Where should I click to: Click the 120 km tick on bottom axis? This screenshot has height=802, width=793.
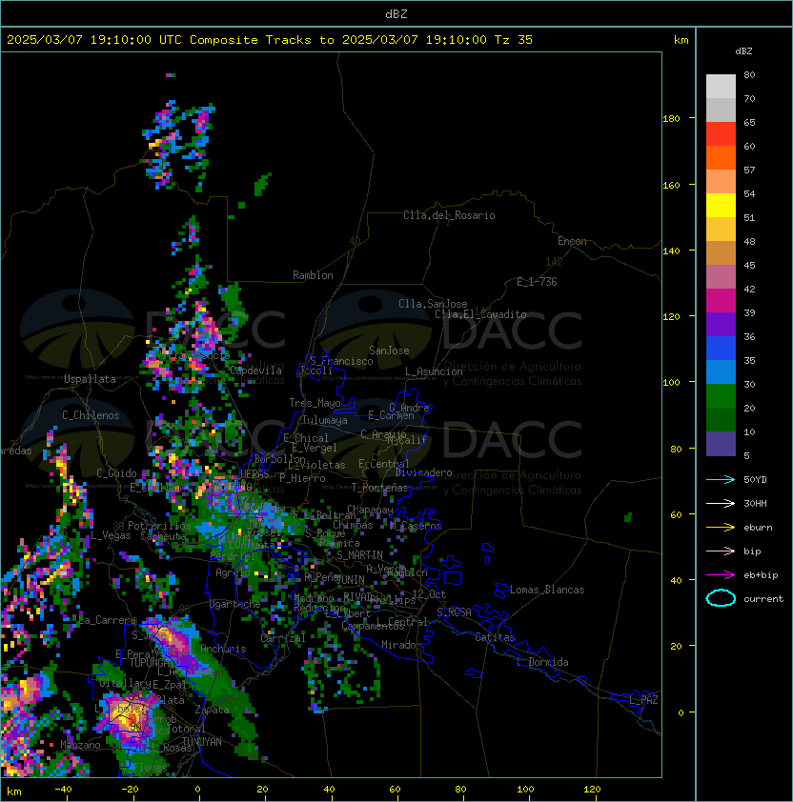[592, 790]
